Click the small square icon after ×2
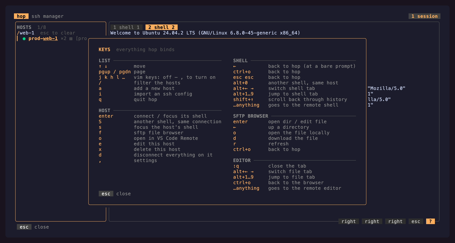The width and height of the screenshot is (455, 243). pos(71,39)
